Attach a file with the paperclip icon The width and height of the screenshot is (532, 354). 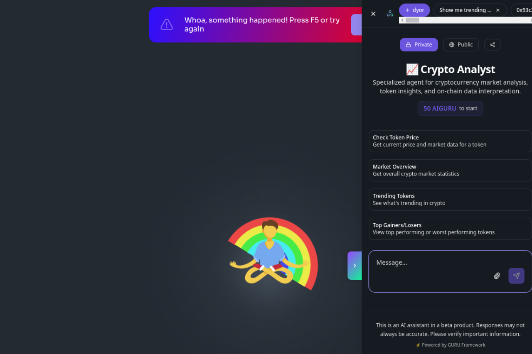pos(497,276)
